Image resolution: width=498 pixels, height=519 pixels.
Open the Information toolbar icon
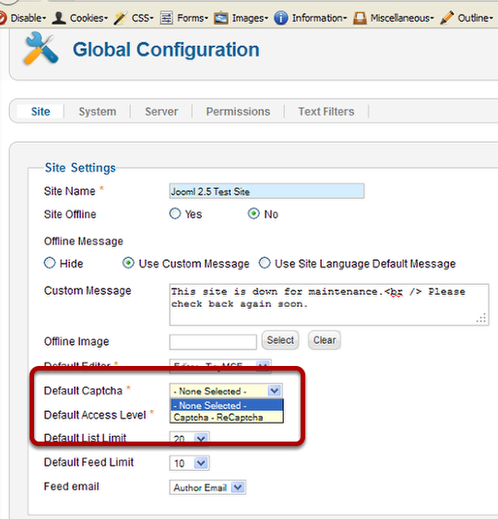(280, 18)
